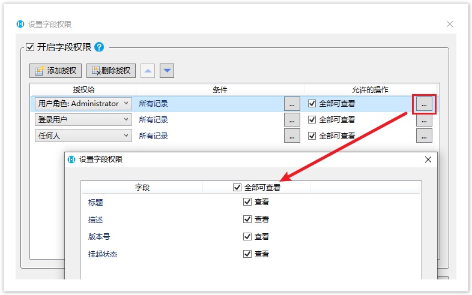Expand the 任何人 dropdown
472x295 pixels.
(126, 136)
